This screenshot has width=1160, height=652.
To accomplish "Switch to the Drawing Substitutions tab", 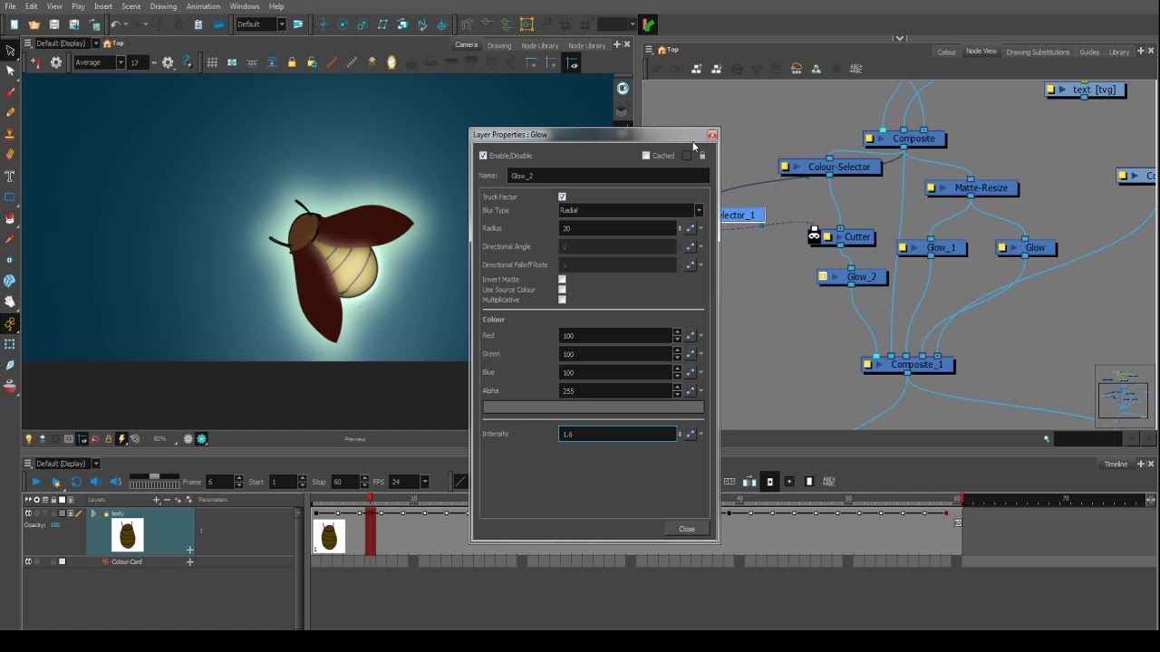I will (x=1038, y=52).
